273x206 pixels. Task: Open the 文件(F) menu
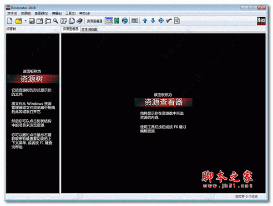[x=12, y=13]
